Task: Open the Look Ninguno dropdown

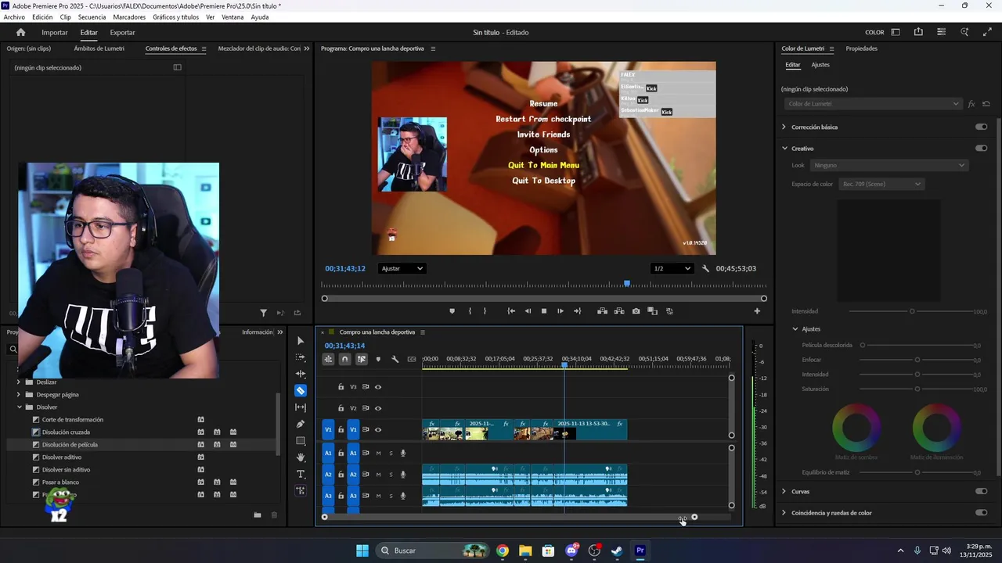Action: [889, 165]
